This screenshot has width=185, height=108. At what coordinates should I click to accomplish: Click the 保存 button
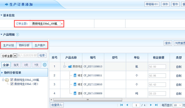(165, 4)
